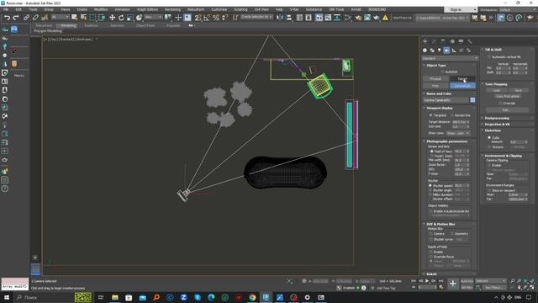Open Chrome from the Windows taskbar

pyautogui.click(x=252, y=297)
